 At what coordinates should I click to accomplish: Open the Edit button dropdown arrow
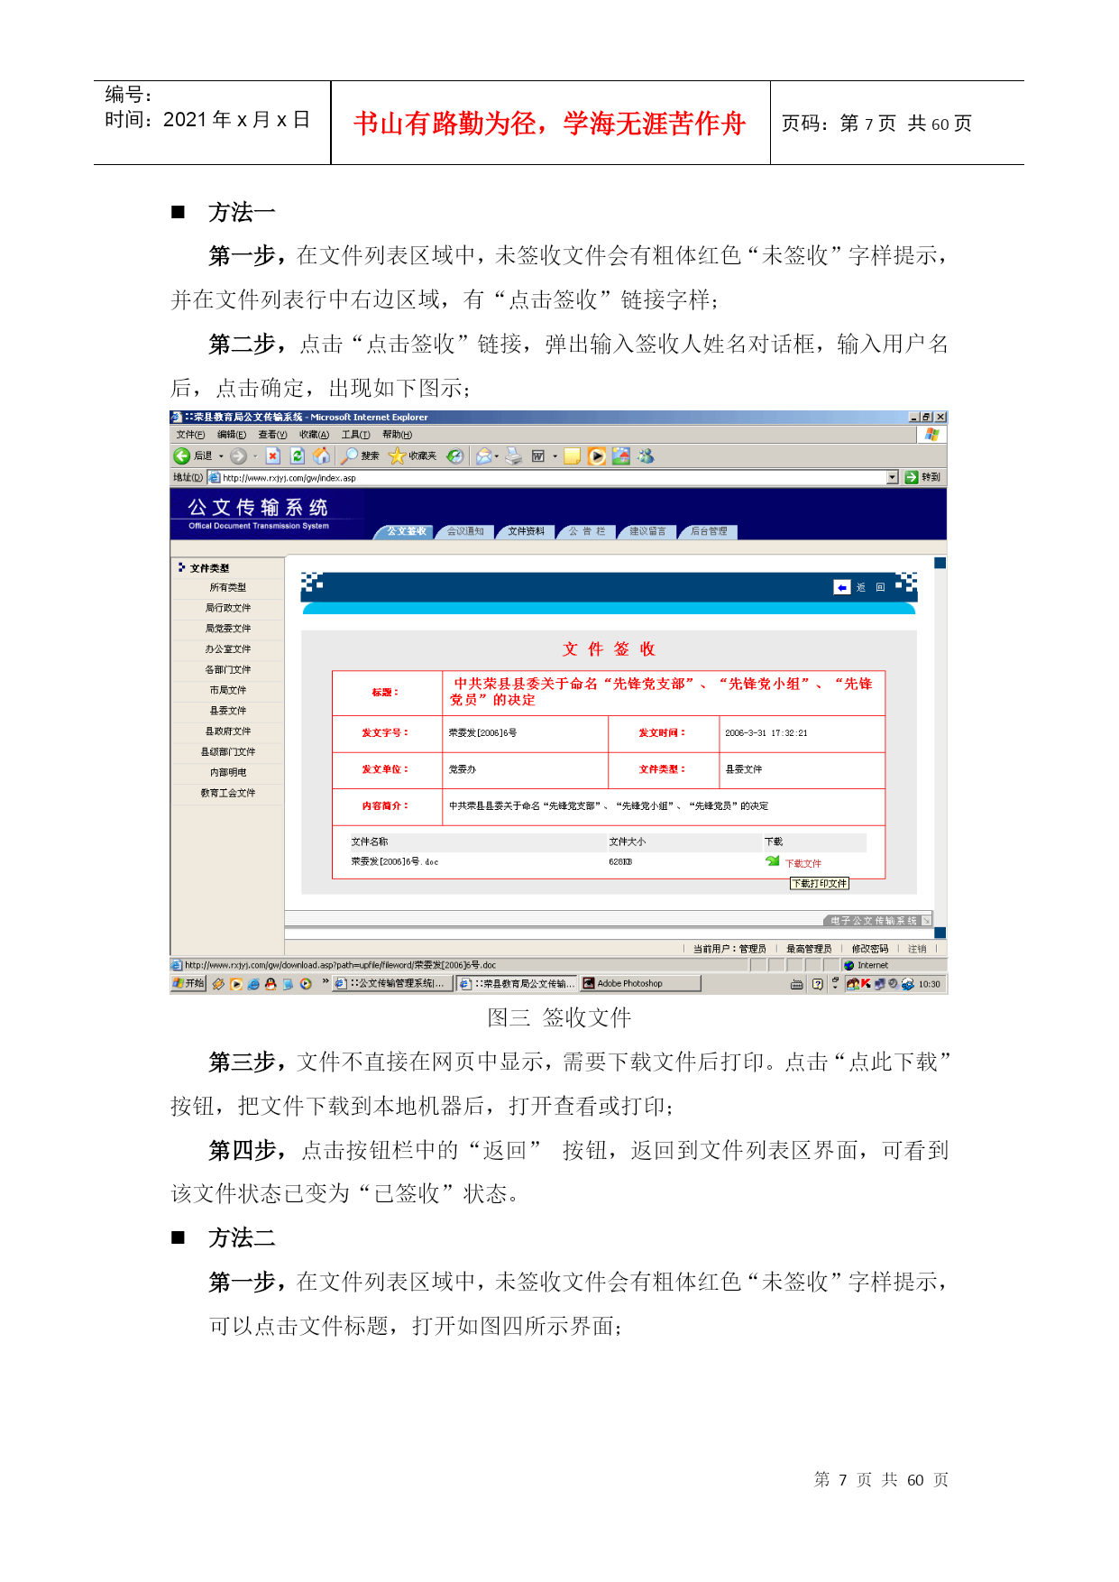tap(555, 456)
